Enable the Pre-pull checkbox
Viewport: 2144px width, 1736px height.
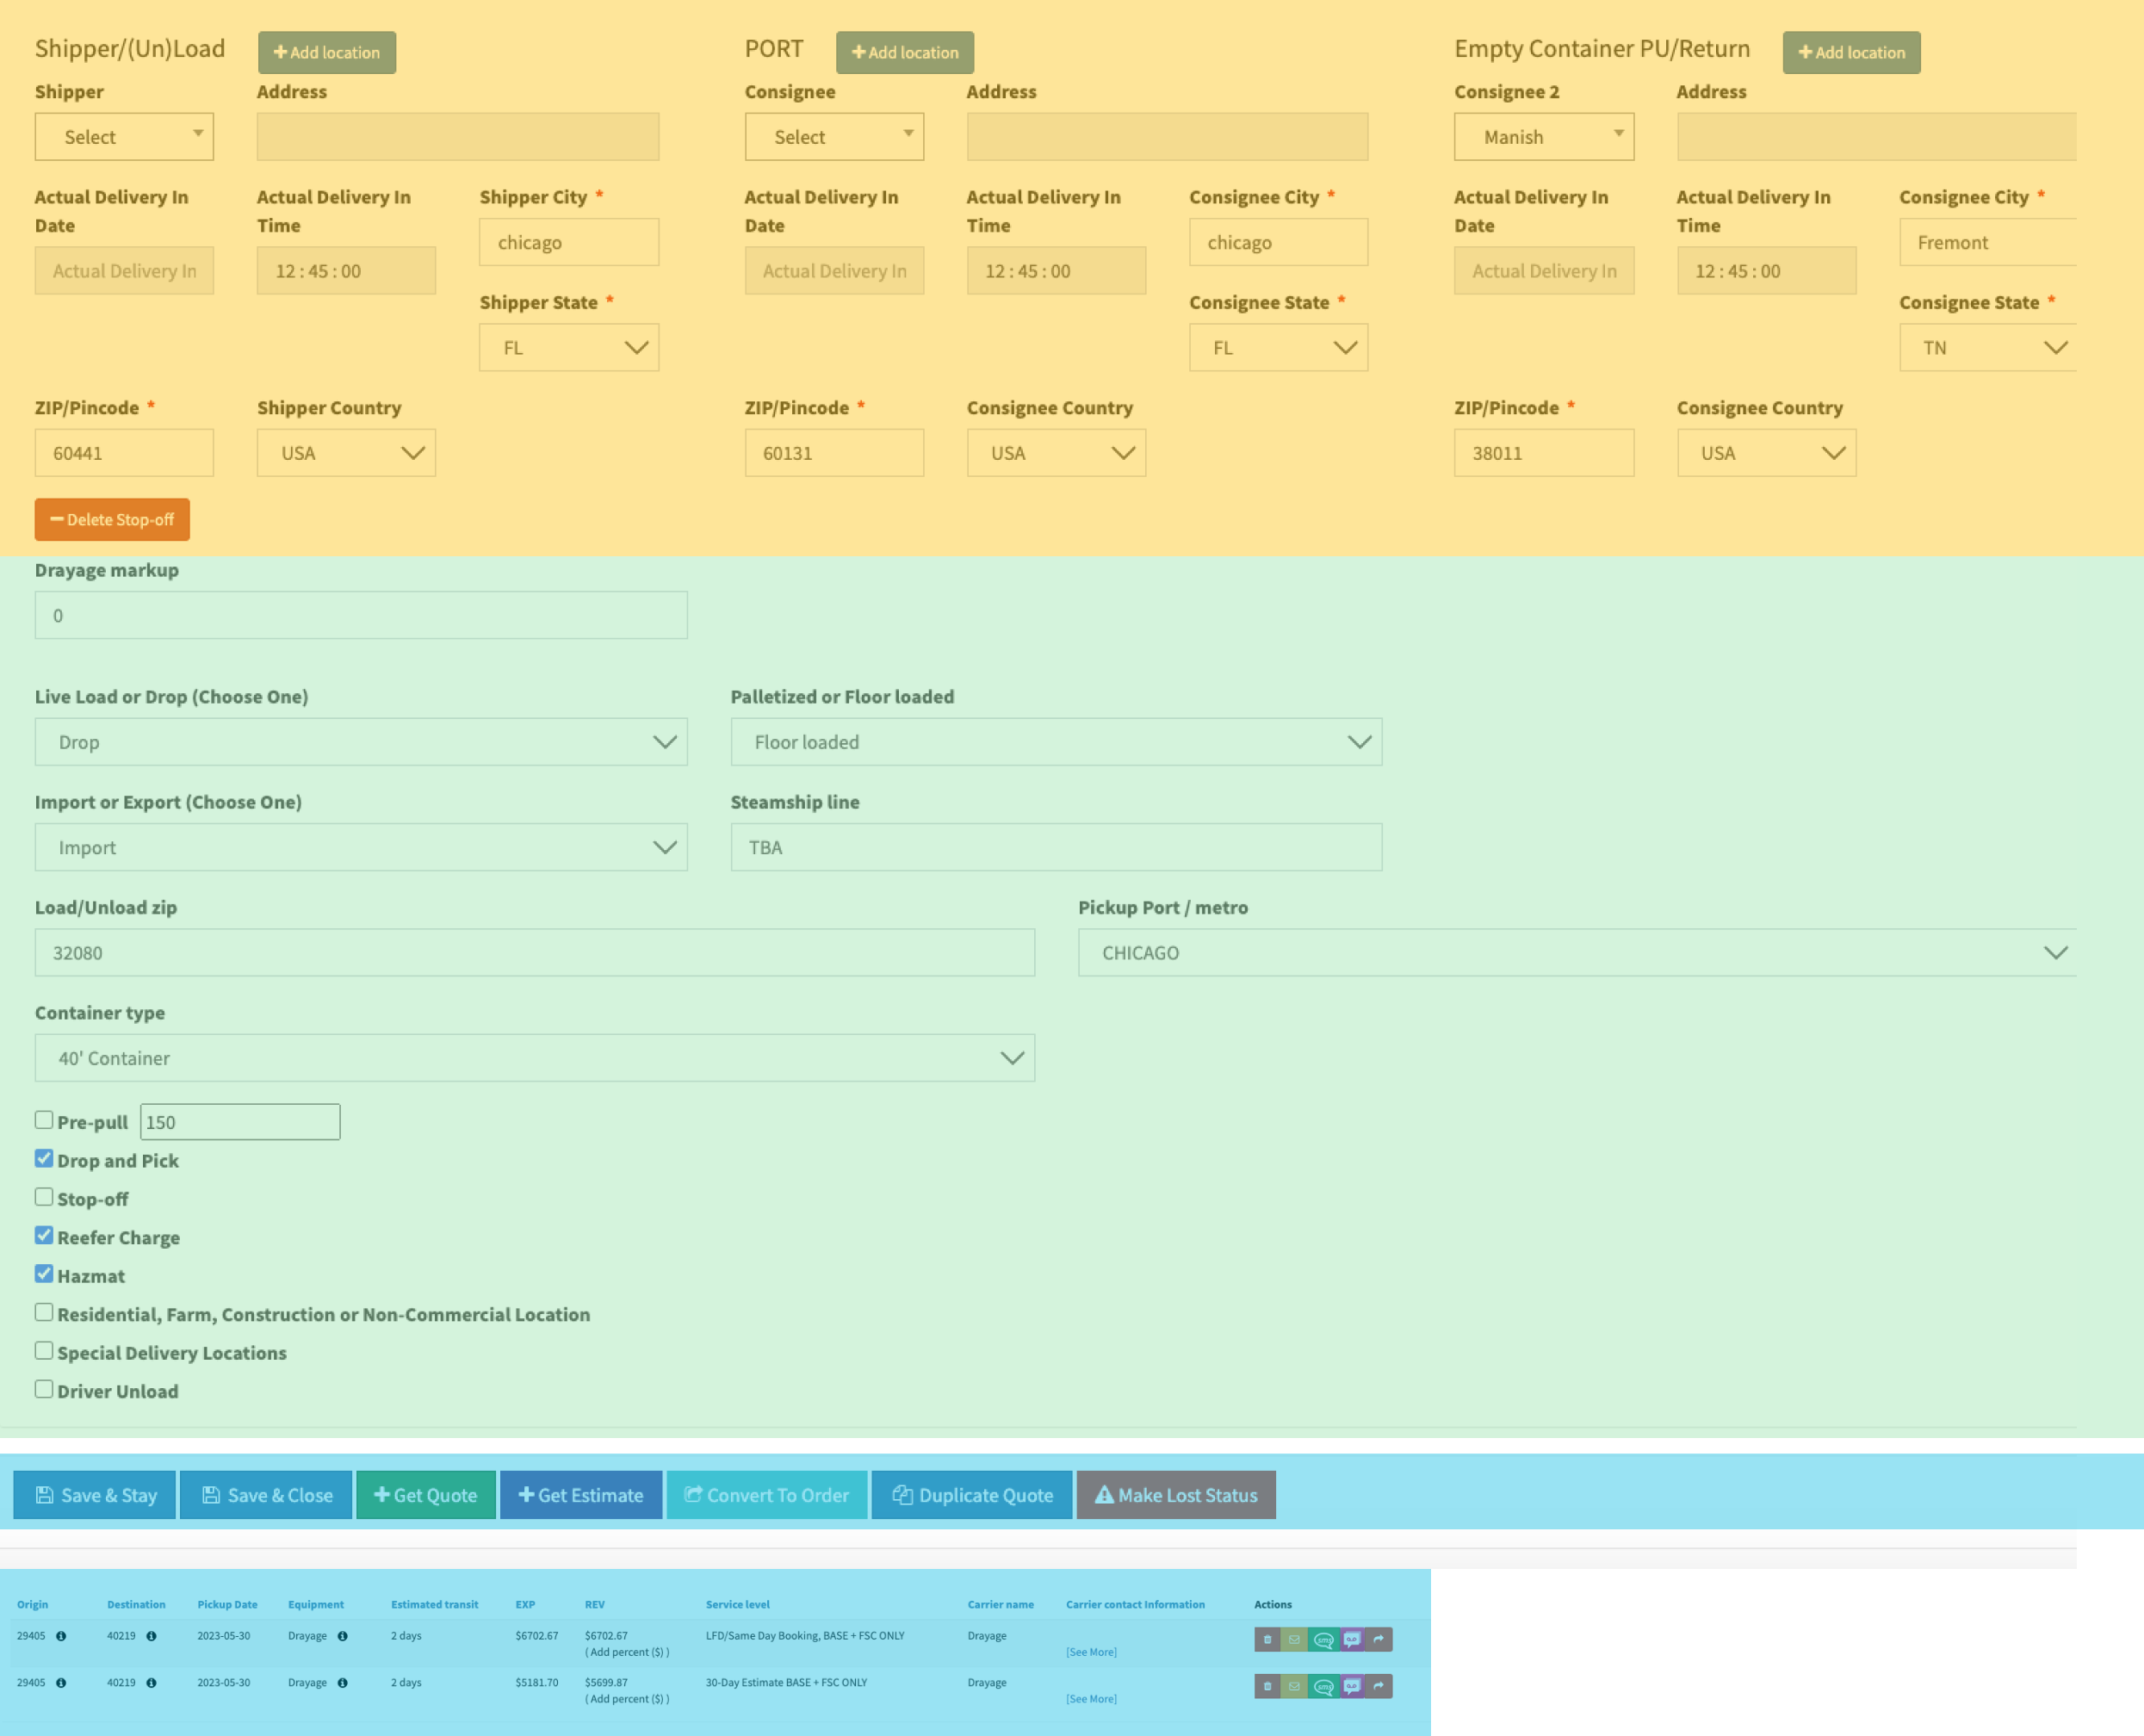point(44,1120)
